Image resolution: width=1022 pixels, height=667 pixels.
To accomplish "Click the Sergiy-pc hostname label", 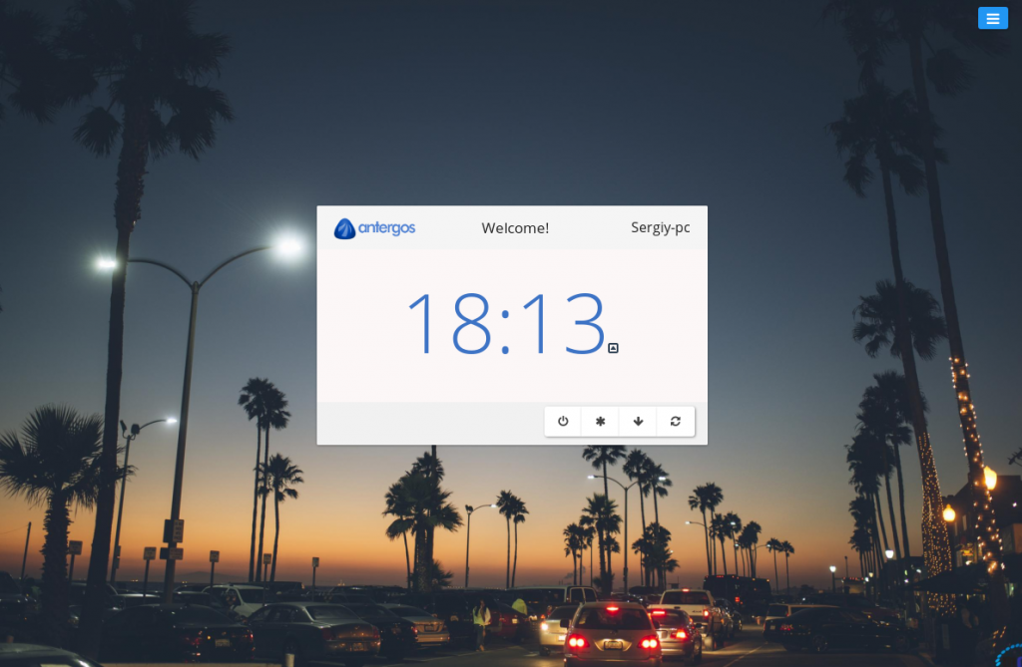I will [661, 227].
